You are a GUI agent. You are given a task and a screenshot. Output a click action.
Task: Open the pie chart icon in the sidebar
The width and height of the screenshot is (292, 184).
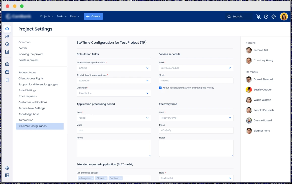[x=7, y=44]
